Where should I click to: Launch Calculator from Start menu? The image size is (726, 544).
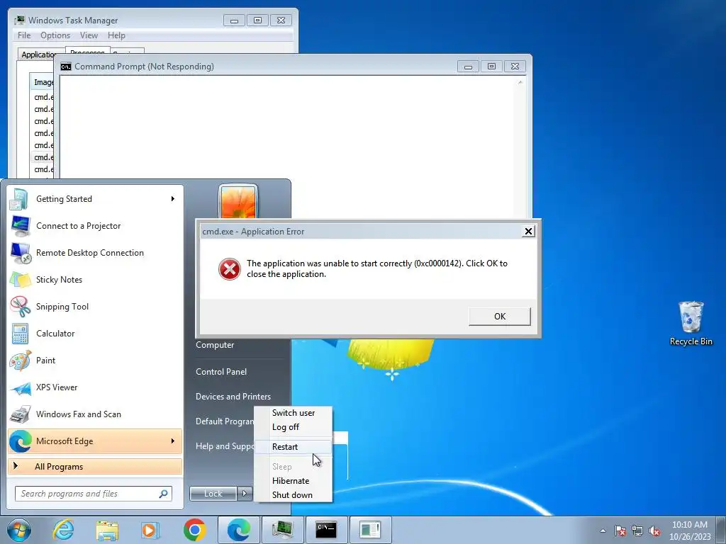pos(95,334)
